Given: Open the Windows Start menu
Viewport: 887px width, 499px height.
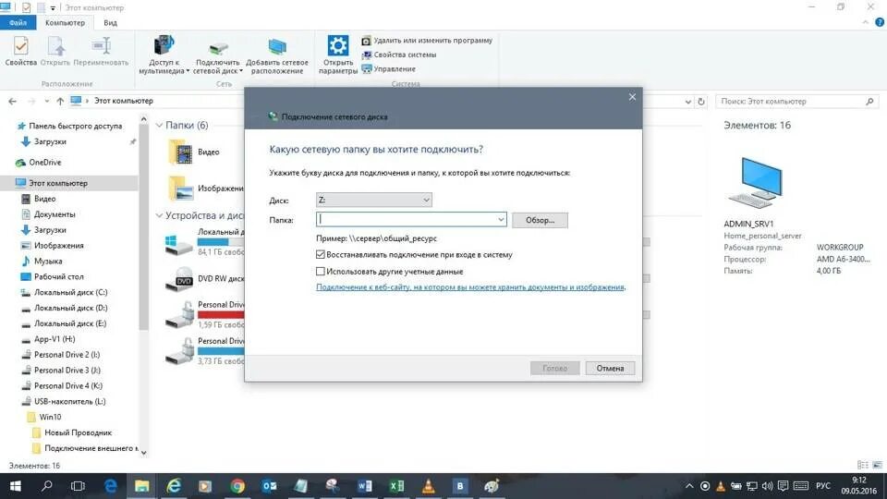Looking at the screenshot, I should coord(16,486).
